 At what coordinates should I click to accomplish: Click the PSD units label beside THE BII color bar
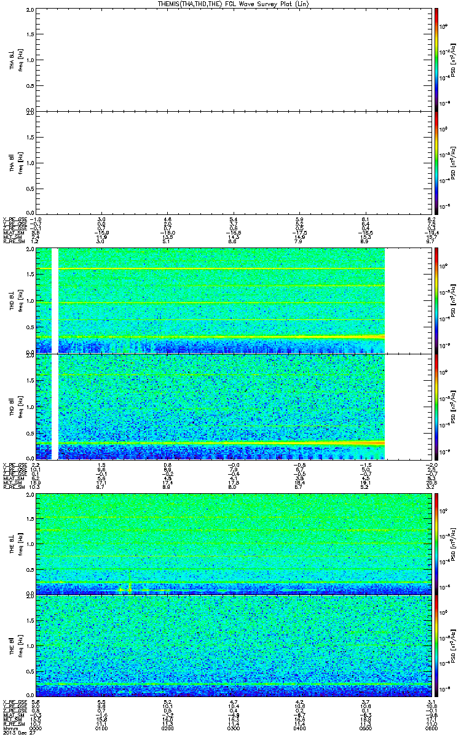coord(452,645)
